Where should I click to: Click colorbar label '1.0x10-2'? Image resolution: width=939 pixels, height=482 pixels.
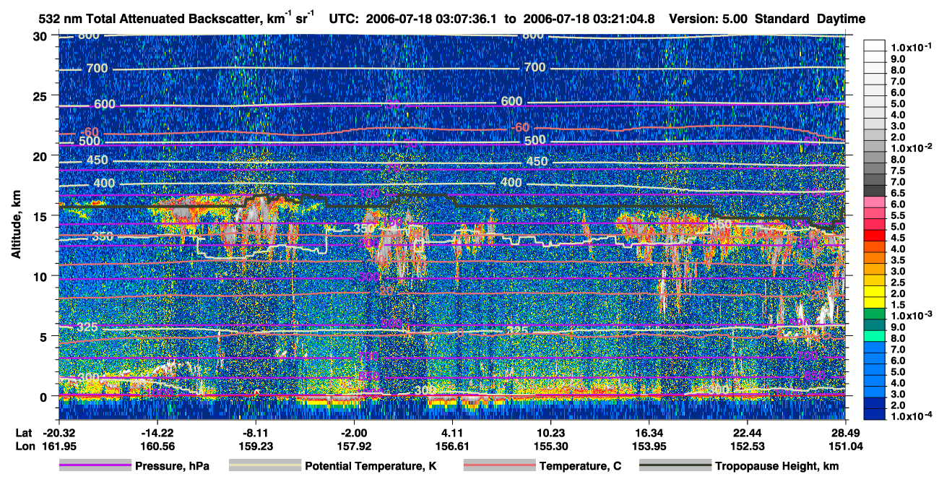pos(913,147)
